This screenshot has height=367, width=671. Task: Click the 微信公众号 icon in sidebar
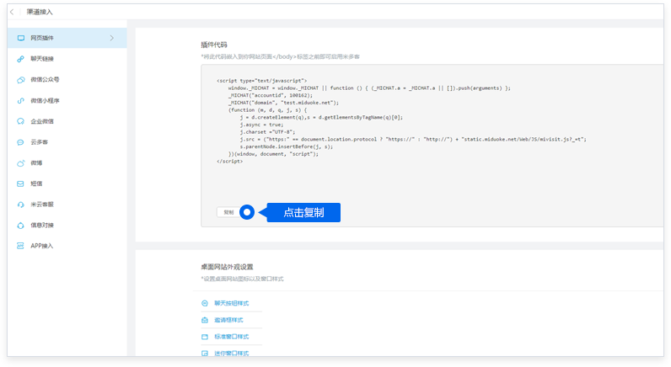[21, 80]
